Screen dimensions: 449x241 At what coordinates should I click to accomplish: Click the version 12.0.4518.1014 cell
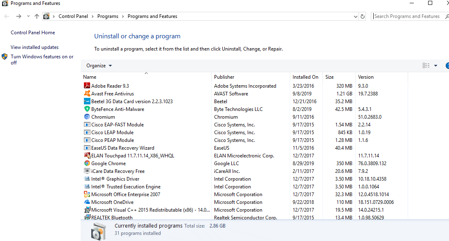coord(373,195)
